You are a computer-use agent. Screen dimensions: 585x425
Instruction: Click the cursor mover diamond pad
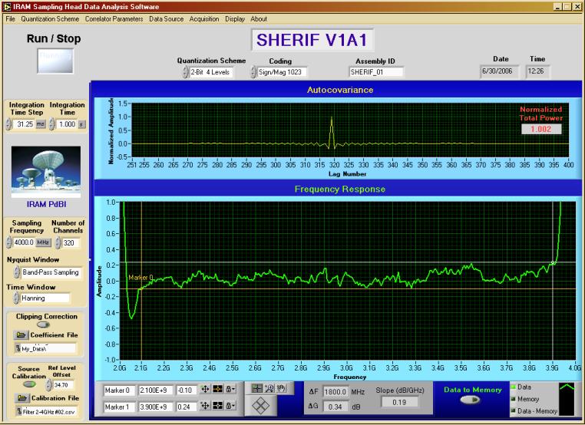coord(260,405)
